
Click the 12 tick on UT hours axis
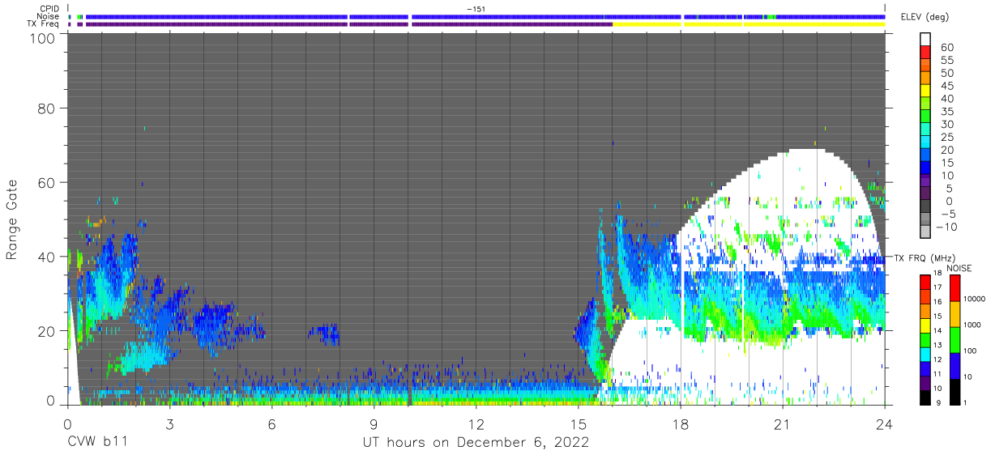click(x=476, y=423)
